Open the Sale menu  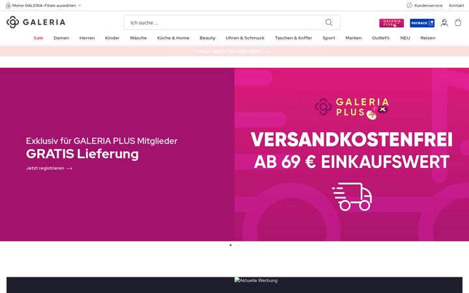[x=38, y=38]
